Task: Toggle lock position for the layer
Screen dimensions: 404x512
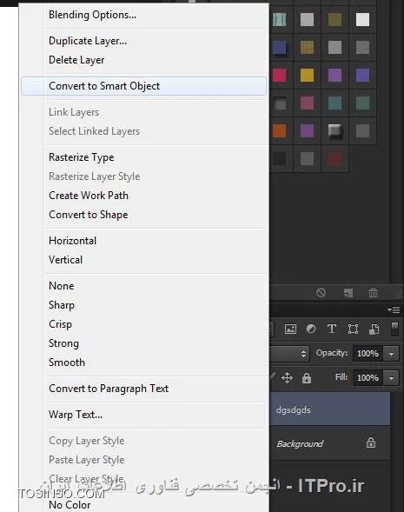Action: [287, 378]
